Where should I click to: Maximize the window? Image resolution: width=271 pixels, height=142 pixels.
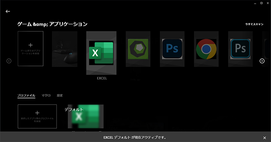[x=262, y=3]
